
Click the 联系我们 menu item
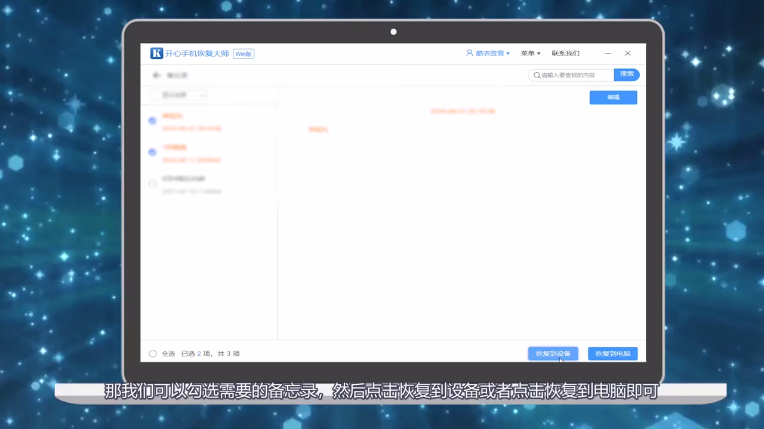[x=565, y=53]
